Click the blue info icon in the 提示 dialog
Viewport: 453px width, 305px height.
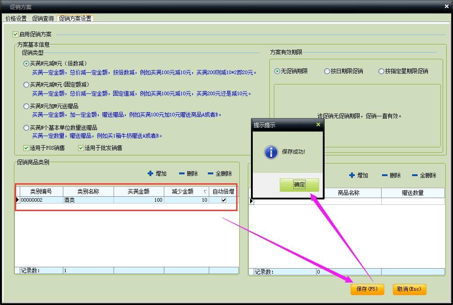point(271,152)
